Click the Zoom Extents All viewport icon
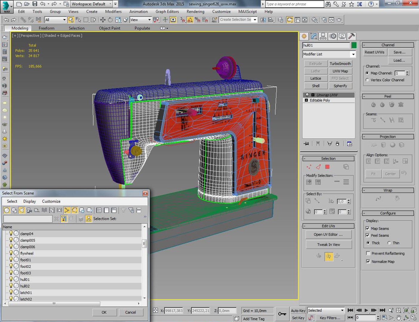 [413, 310]
